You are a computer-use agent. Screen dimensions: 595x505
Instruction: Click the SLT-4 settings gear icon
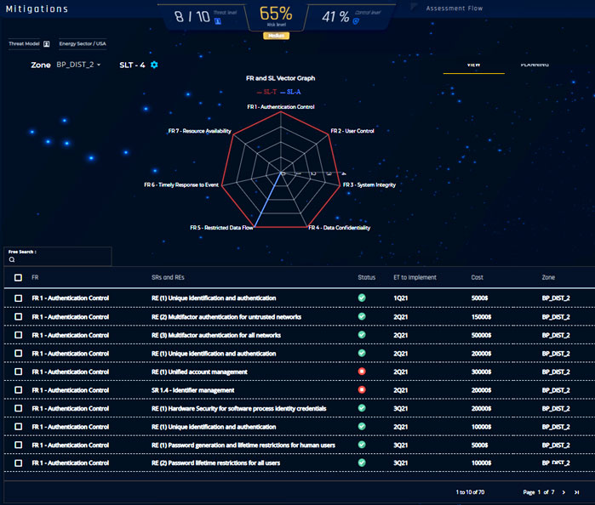pos(154,65)
